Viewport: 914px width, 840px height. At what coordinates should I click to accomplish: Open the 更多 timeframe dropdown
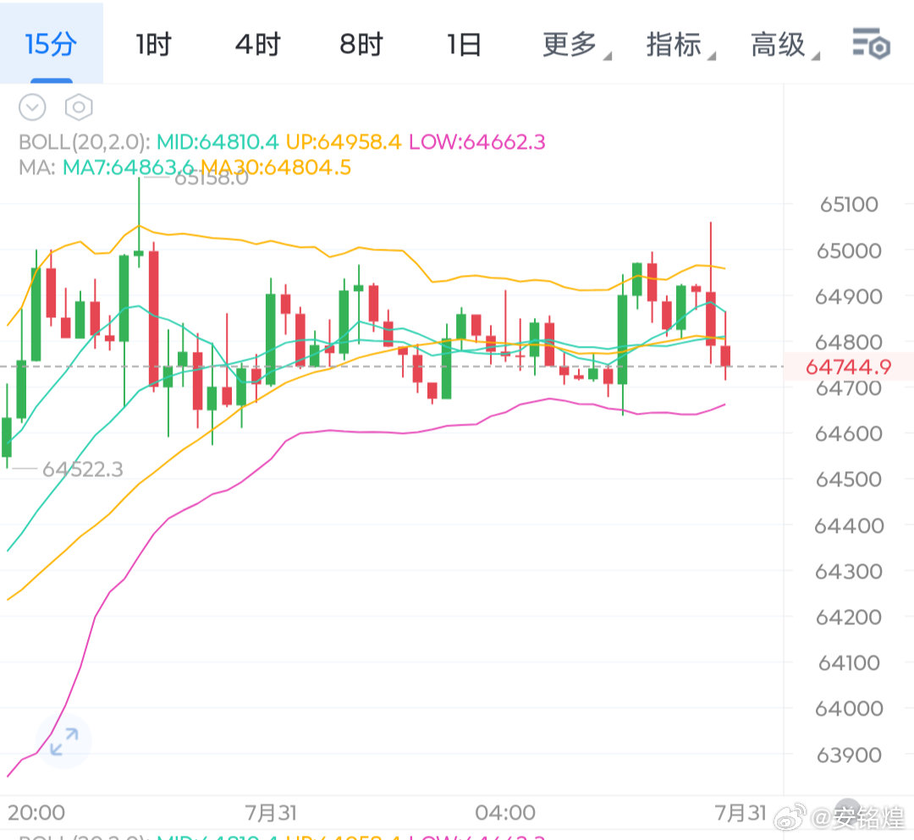(576, 45)
